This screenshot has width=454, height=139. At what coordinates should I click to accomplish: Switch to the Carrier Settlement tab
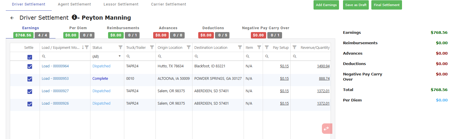[x=168, y=4]
